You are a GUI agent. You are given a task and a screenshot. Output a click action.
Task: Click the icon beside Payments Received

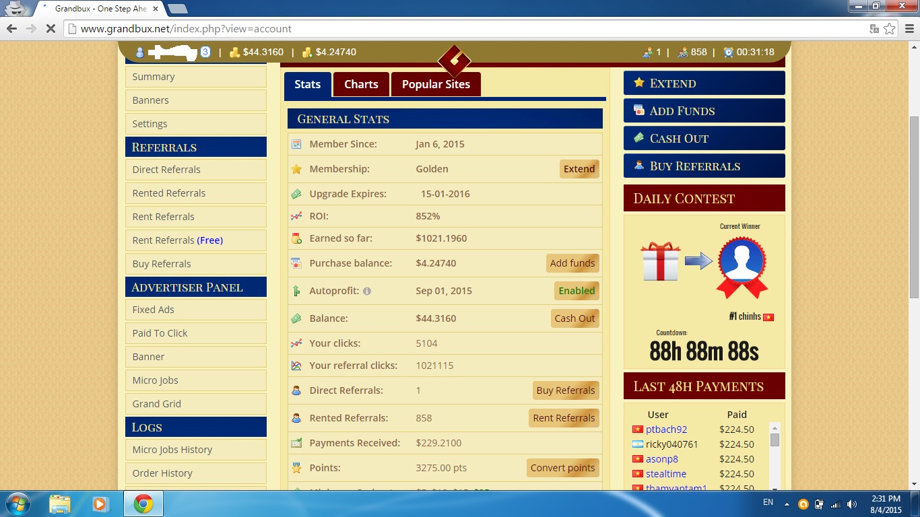pyautogui.click(x=296, y=443)
